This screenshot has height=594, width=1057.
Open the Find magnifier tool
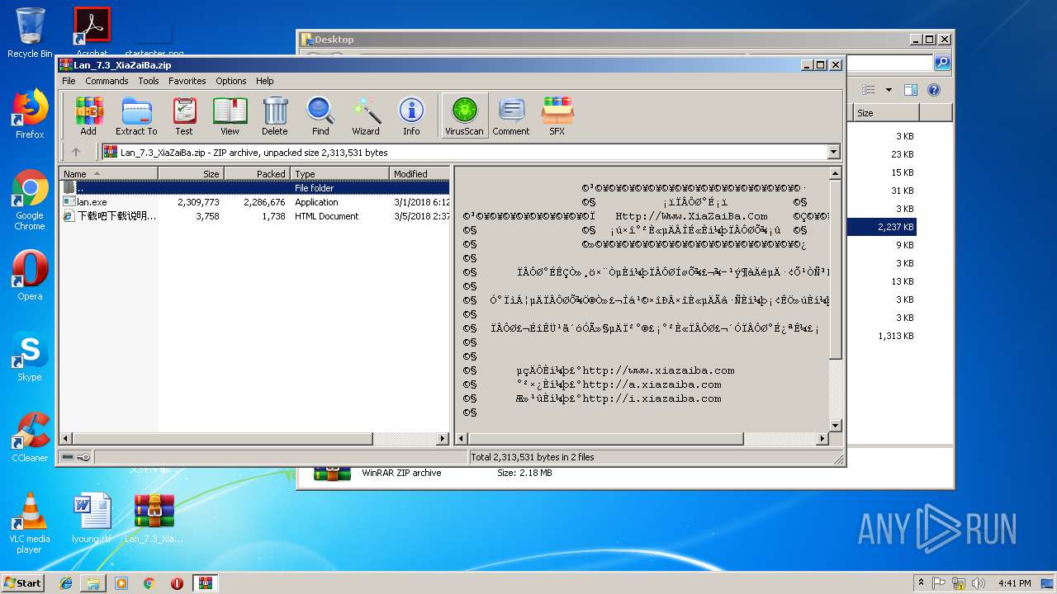[320, 115]
